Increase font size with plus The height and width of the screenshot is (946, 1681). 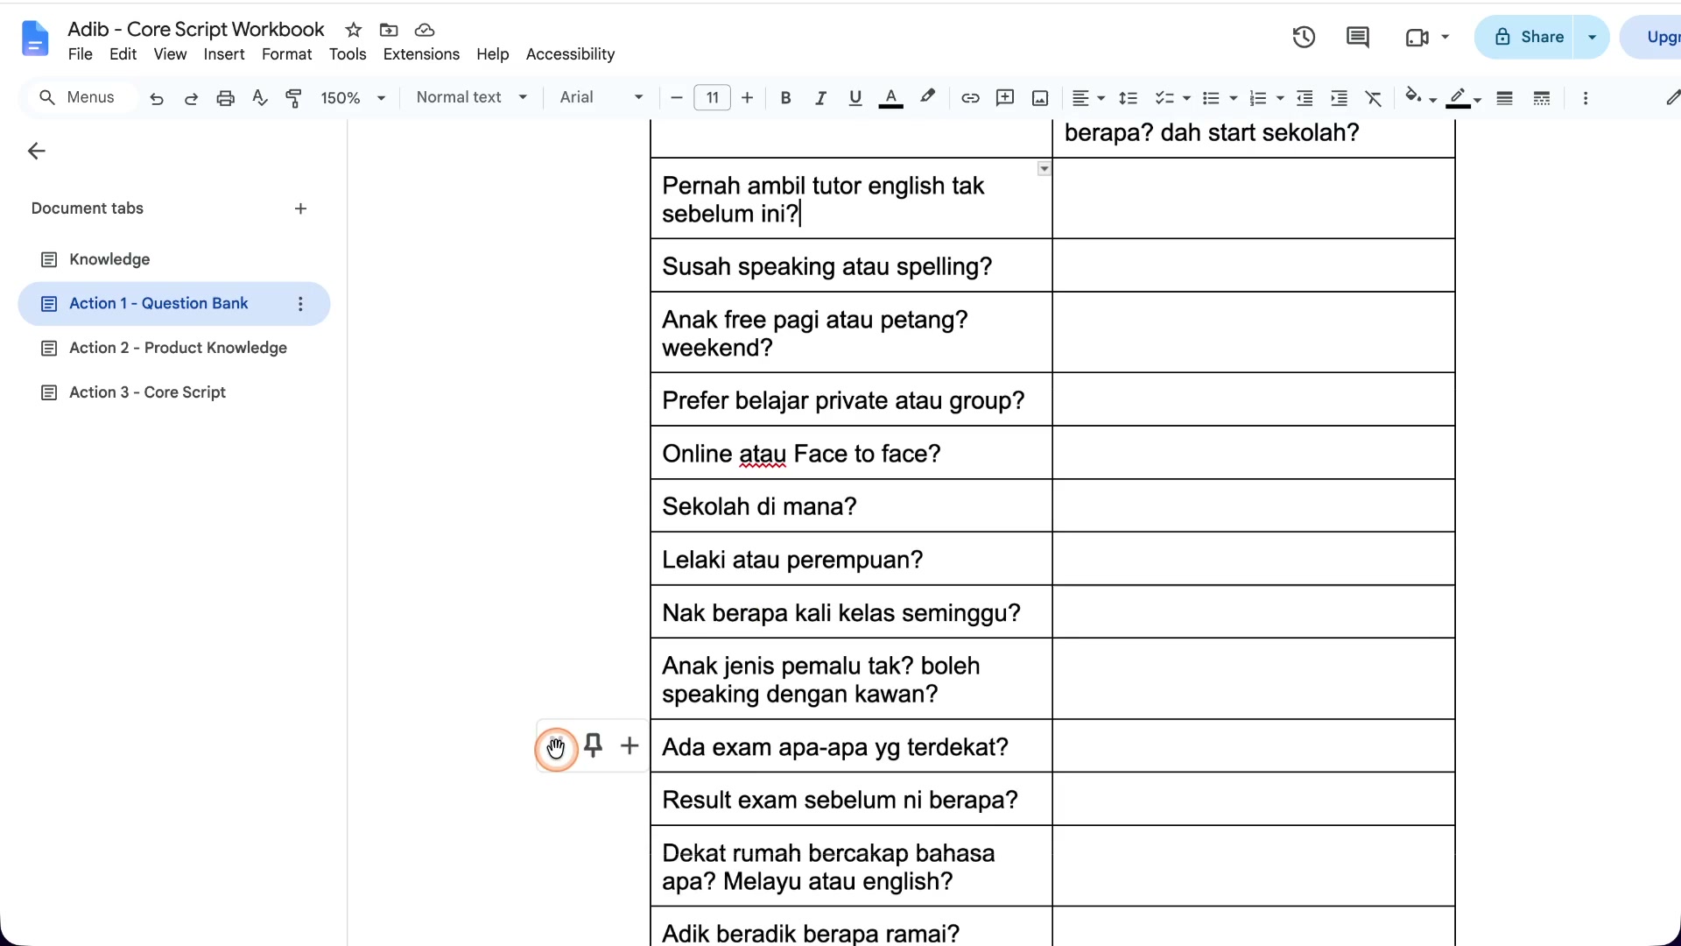747,98
